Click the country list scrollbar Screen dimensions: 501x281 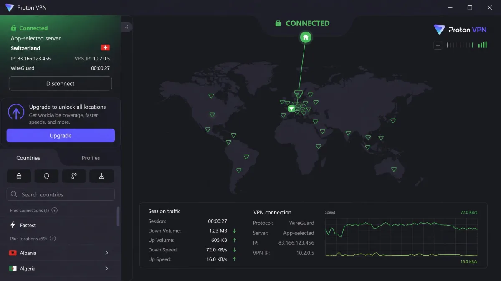(118, 216)
